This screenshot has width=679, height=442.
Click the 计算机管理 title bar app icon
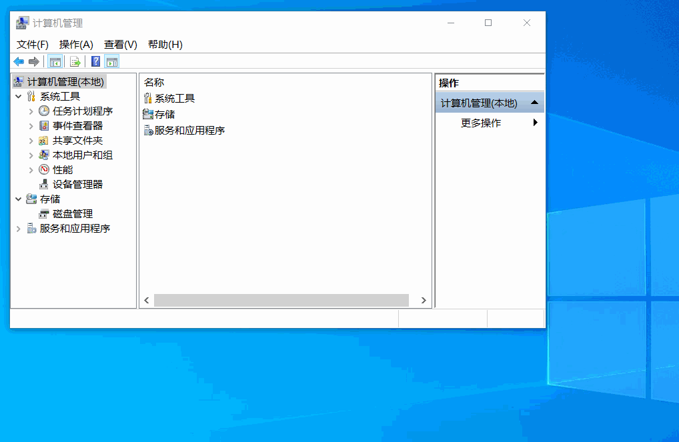click(x=22, y=23)
